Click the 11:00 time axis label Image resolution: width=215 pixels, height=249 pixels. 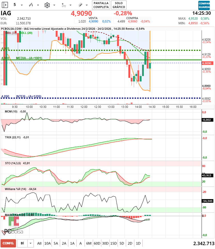[56, 107]
